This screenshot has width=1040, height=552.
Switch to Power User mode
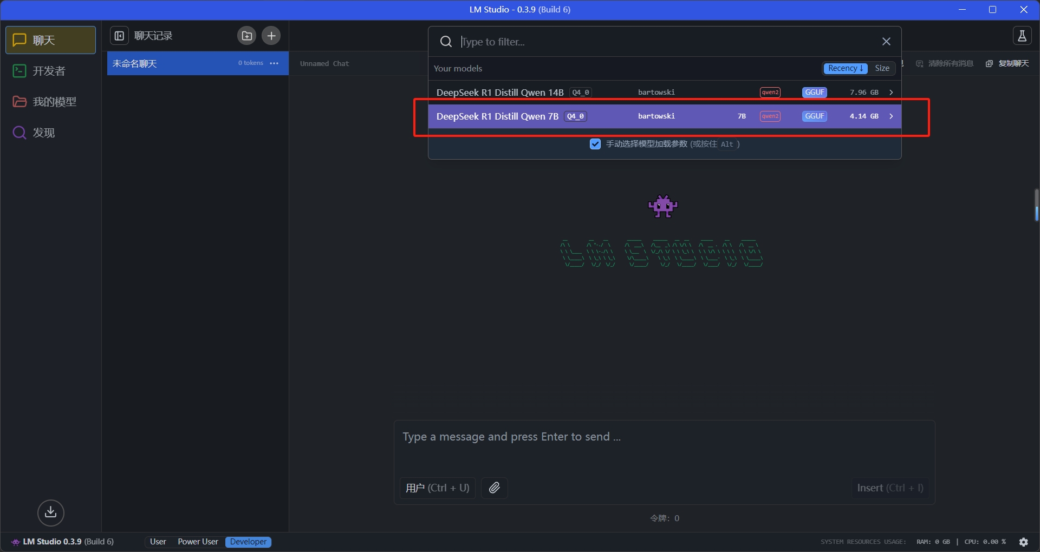[x=198, y=542]
